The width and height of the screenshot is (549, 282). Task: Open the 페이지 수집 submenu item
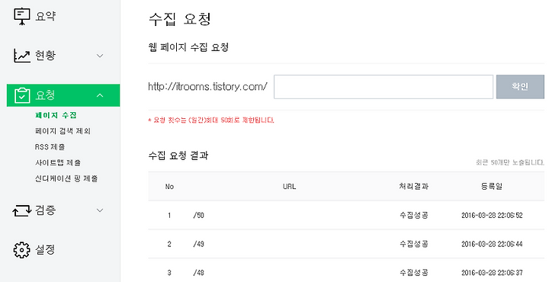pos(56,115)
